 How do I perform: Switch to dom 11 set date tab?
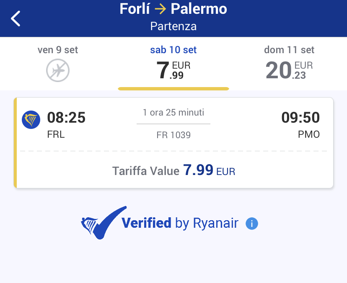point(289,50)
